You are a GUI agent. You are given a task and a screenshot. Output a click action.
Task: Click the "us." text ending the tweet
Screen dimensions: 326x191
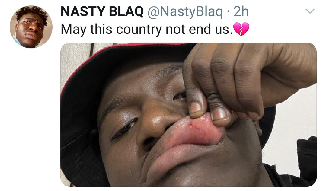coord(224,30)
